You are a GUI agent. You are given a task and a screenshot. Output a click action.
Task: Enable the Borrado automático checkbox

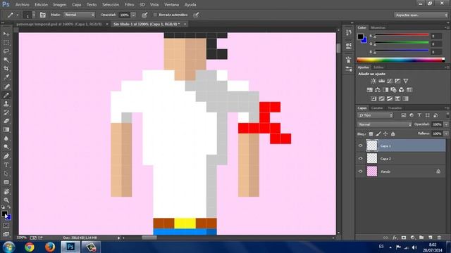tap(155, 15)
